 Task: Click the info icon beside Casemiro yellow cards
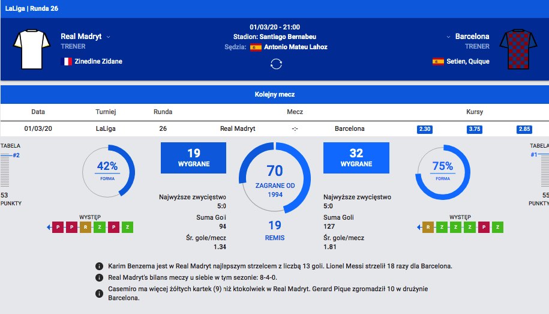pos(99,294)
